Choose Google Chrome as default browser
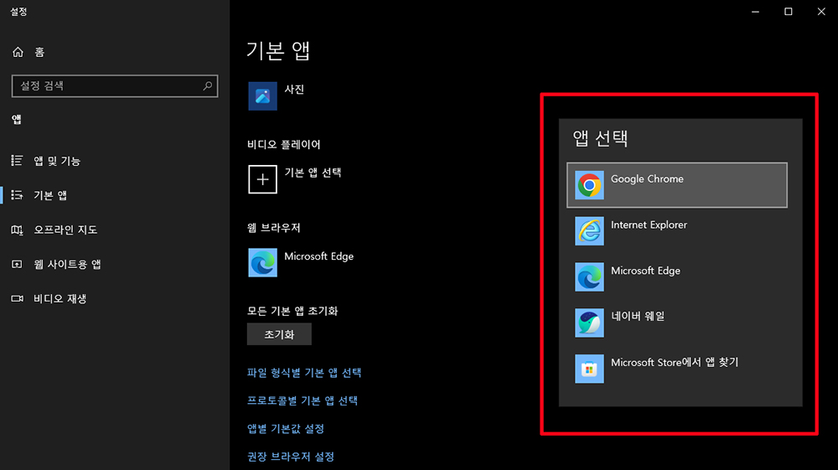The height and width of the screenshot is (470, 838). [x=676, y=185]
